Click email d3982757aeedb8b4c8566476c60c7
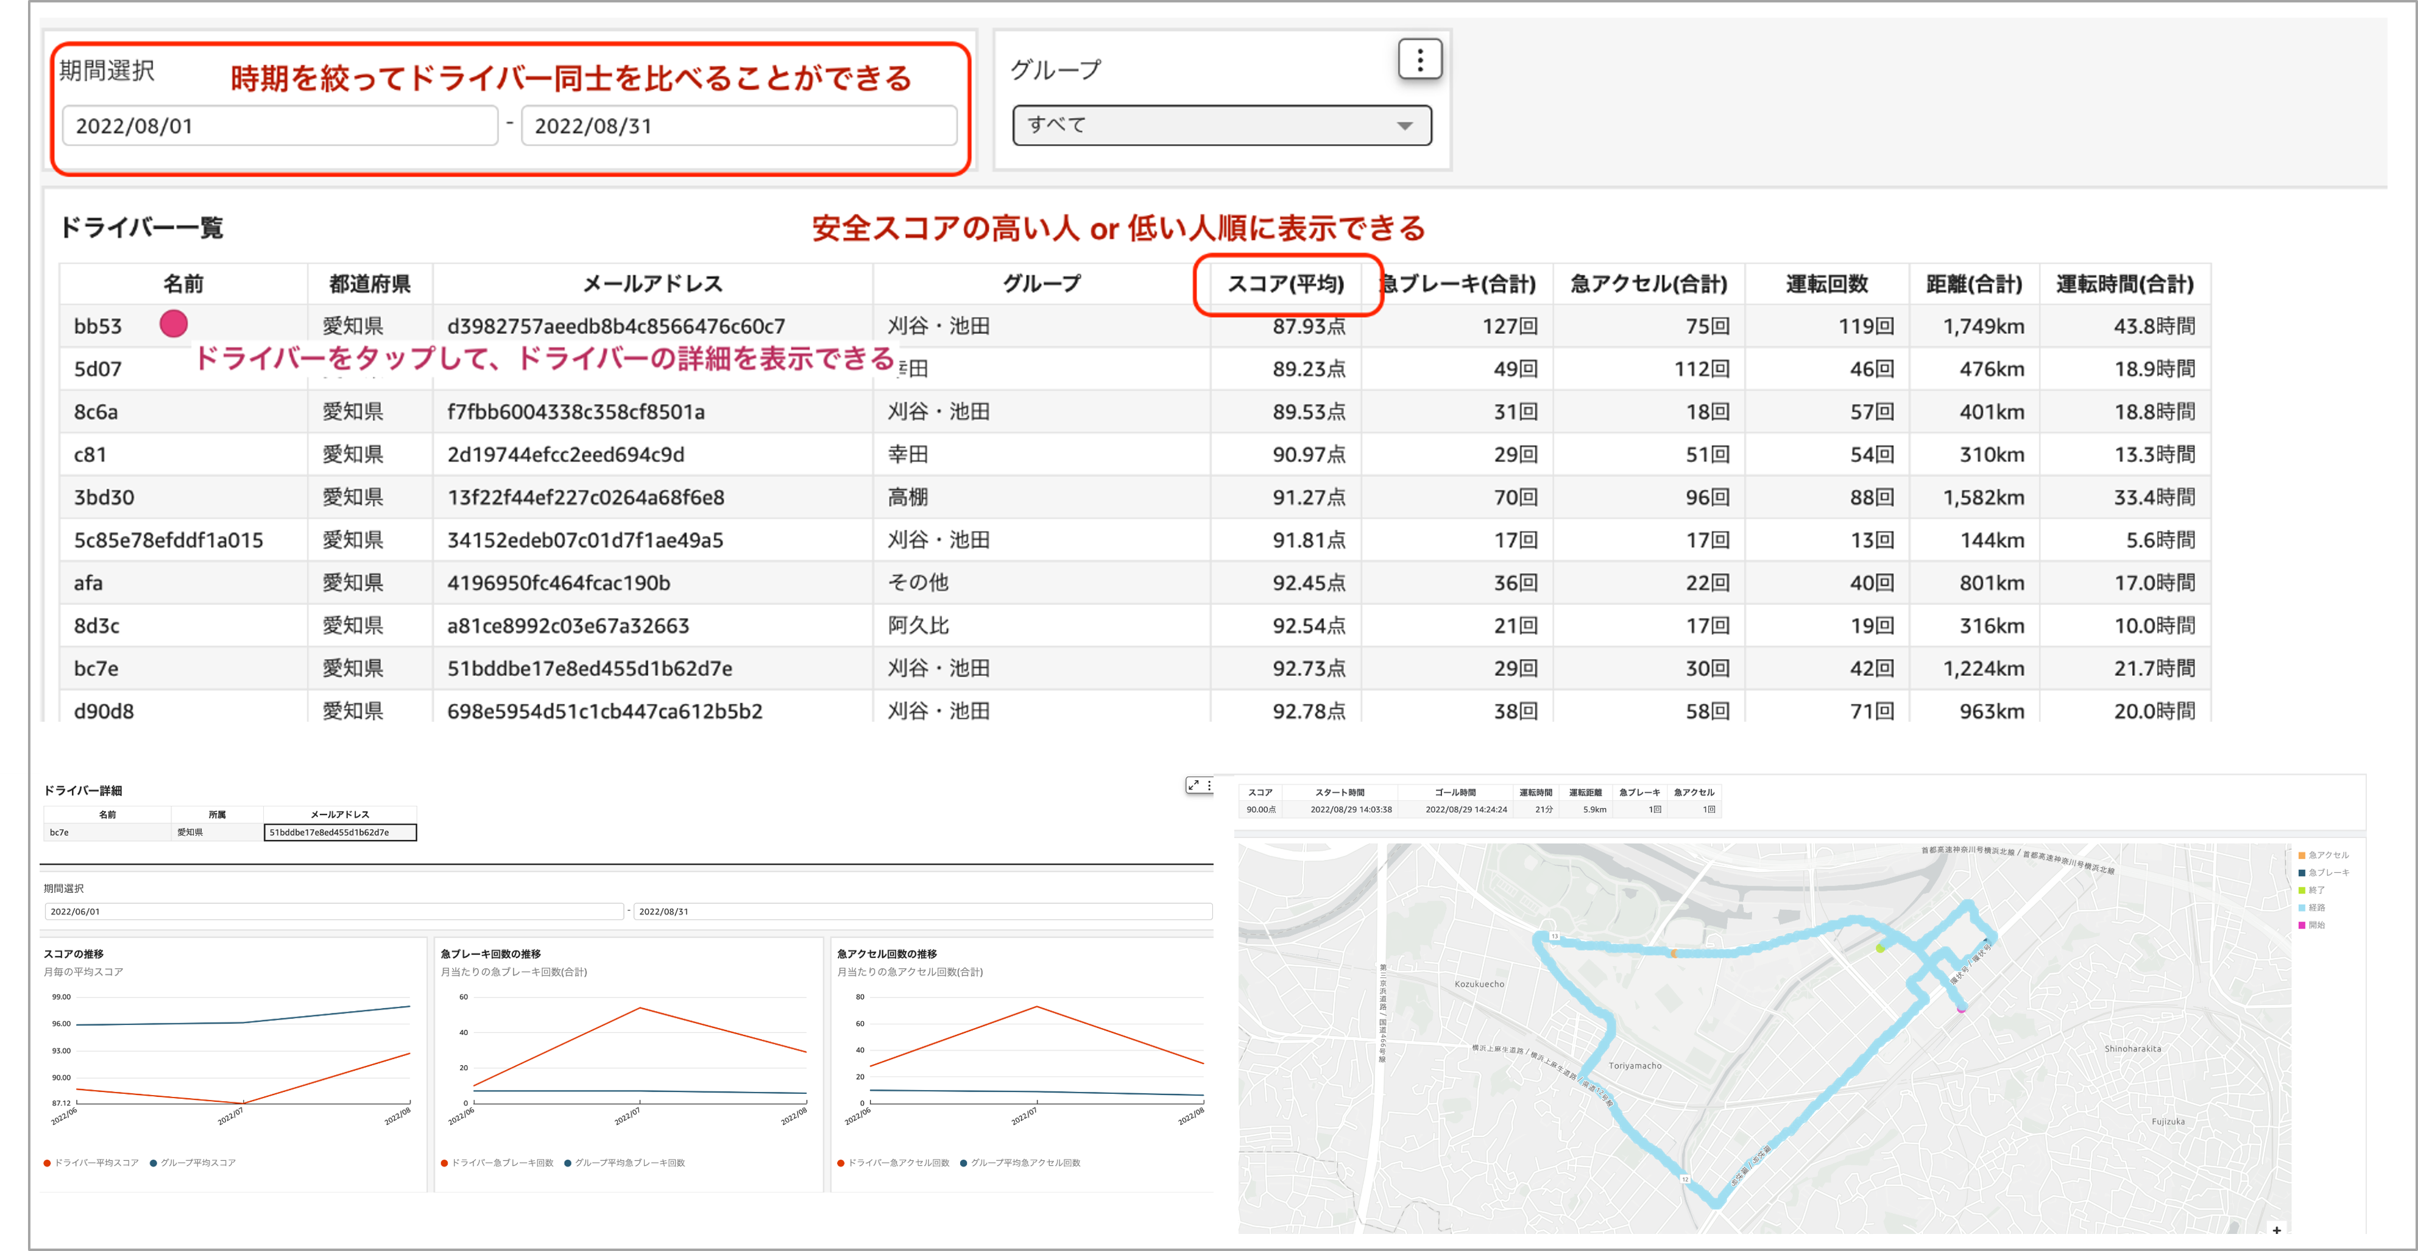 pos(616,326)
